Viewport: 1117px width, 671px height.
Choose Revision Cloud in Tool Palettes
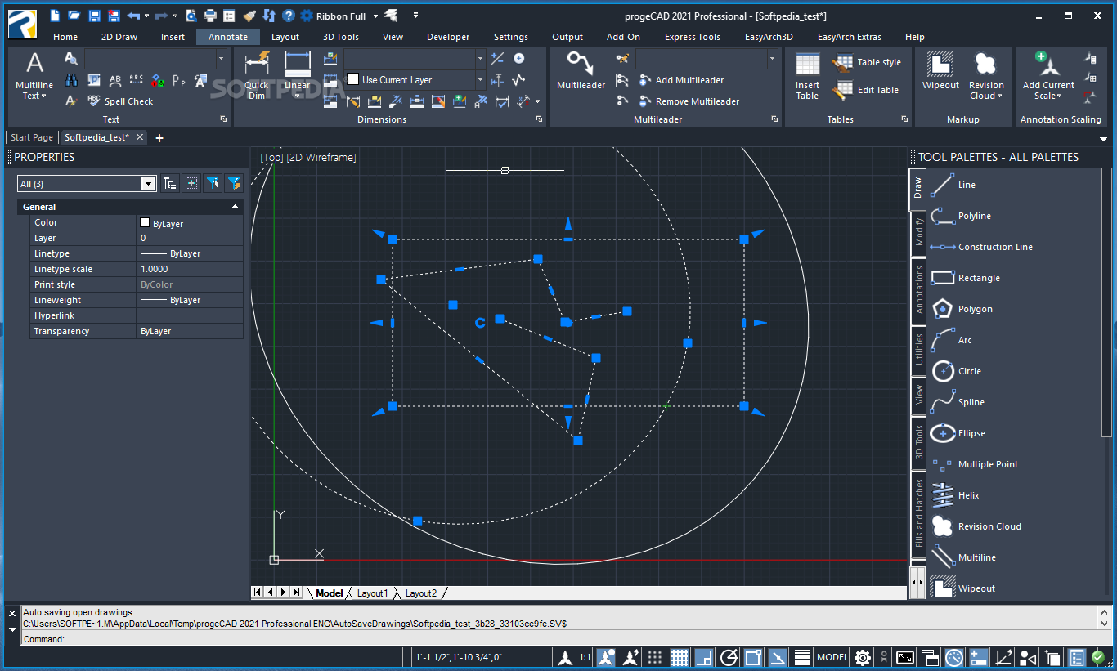coord(989,526)
